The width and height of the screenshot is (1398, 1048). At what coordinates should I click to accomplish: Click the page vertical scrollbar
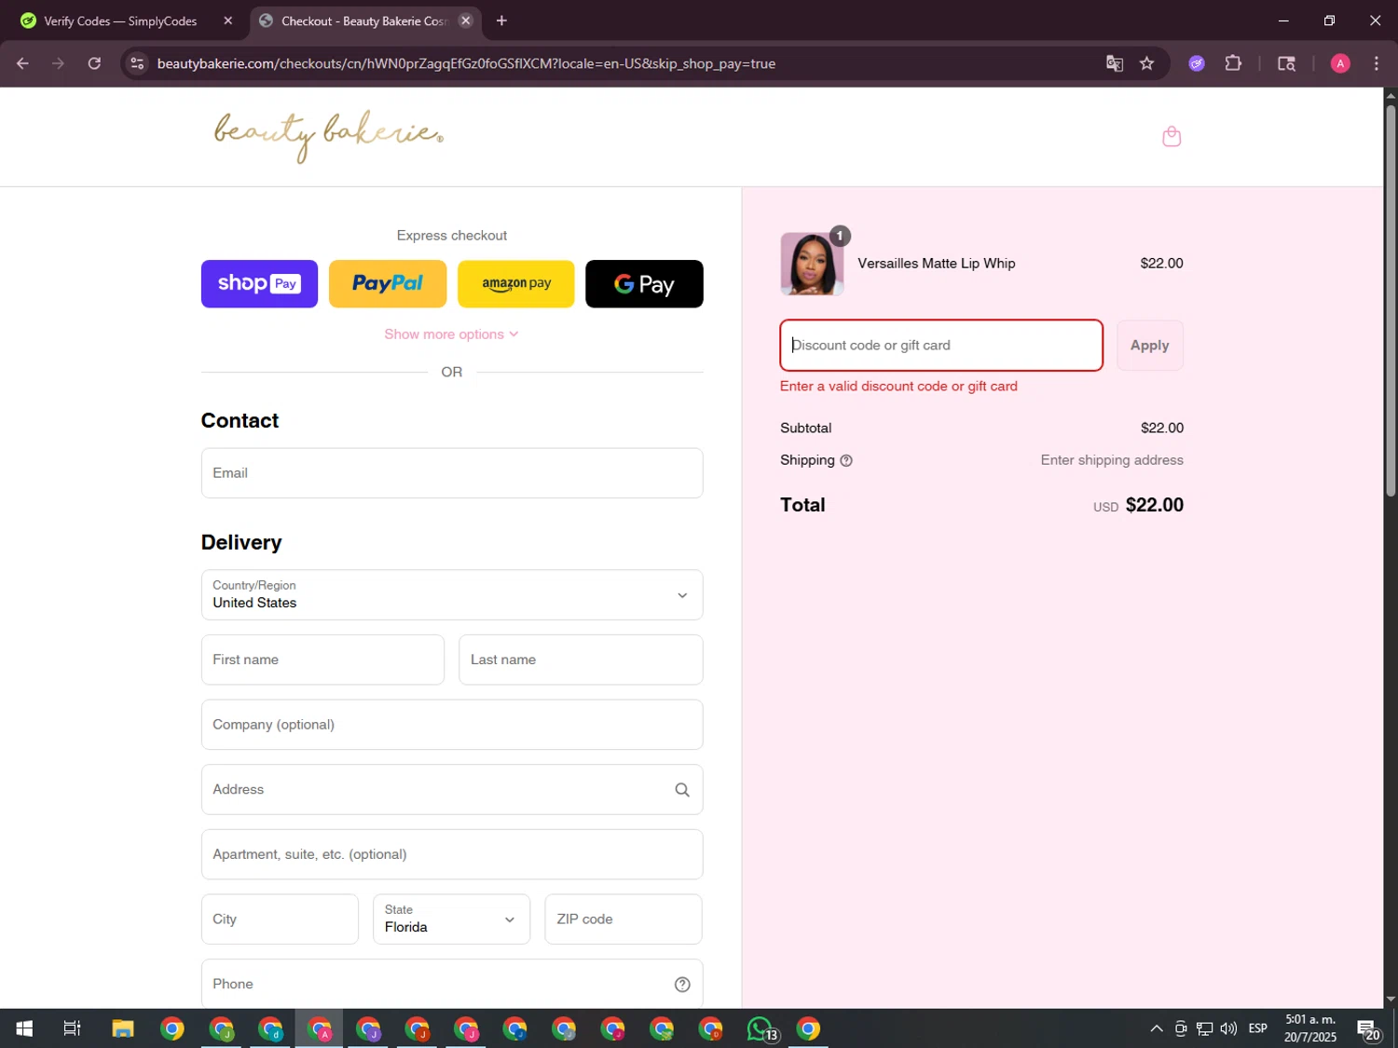(1391, 300)
